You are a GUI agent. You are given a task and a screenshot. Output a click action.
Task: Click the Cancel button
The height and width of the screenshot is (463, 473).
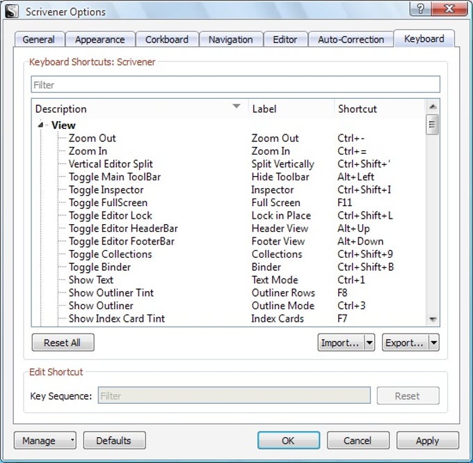358,440
